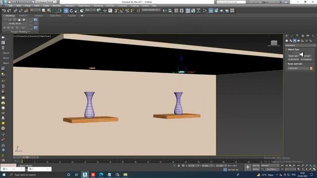Switch to the Object Paint ribbon tab
The height and width of the screenshot is (178, 317).
pos(55,15)
